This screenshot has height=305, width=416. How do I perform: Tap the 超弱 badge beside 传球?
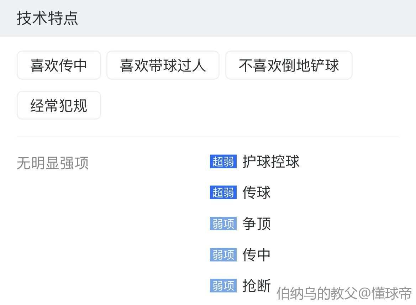coord(223,193)
